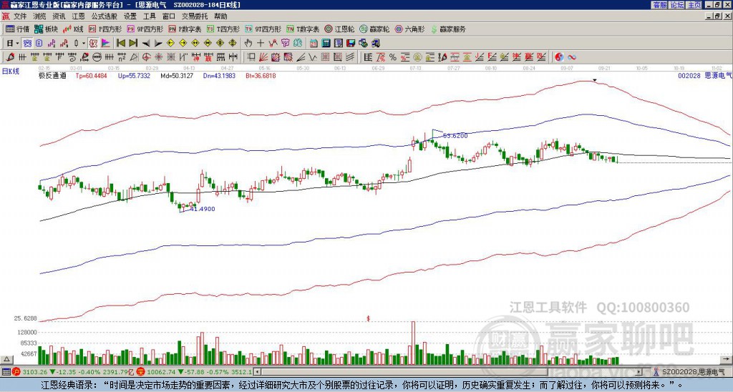Open the T四方形 tool
This screenshot has width=733, height=392.
(x=223, y=29)
